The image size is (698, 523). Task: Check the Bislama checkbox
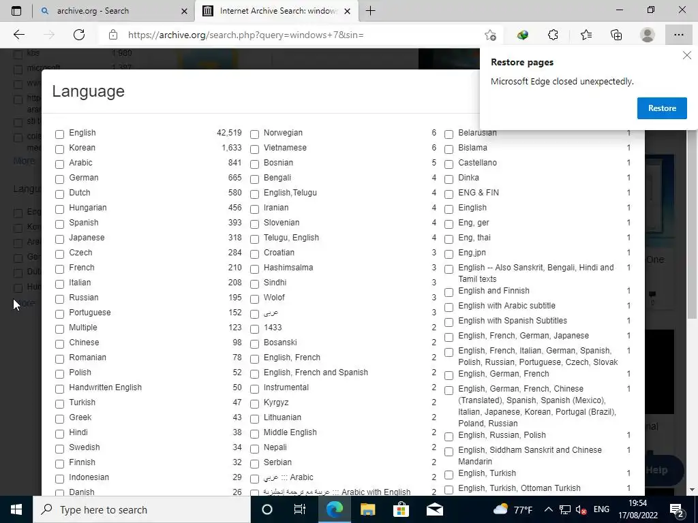[x=449, y=149]
